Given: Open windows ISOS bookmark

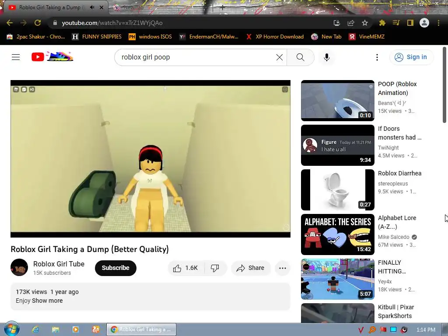Looking at the screenshot, I should click(150, 37).
